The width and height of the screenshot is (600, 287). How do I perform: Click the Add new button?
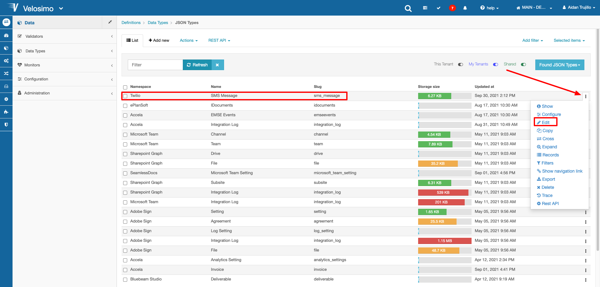(159, 41)
